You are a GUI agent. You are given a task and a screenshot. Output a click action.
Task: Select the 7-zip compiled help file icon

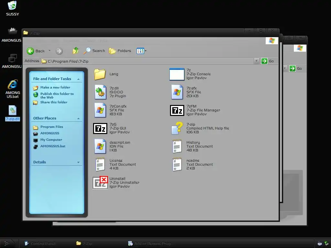pyautogui.click(x=177, y=128)
